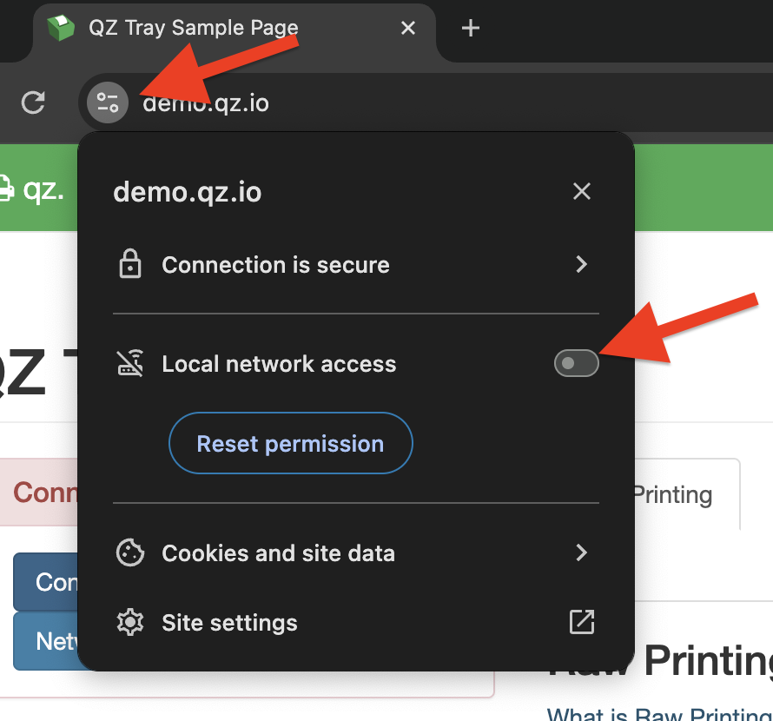The image size is (773, 721).
Task: Click the lock icon beside Connection is secure
Action: point(129,264)
